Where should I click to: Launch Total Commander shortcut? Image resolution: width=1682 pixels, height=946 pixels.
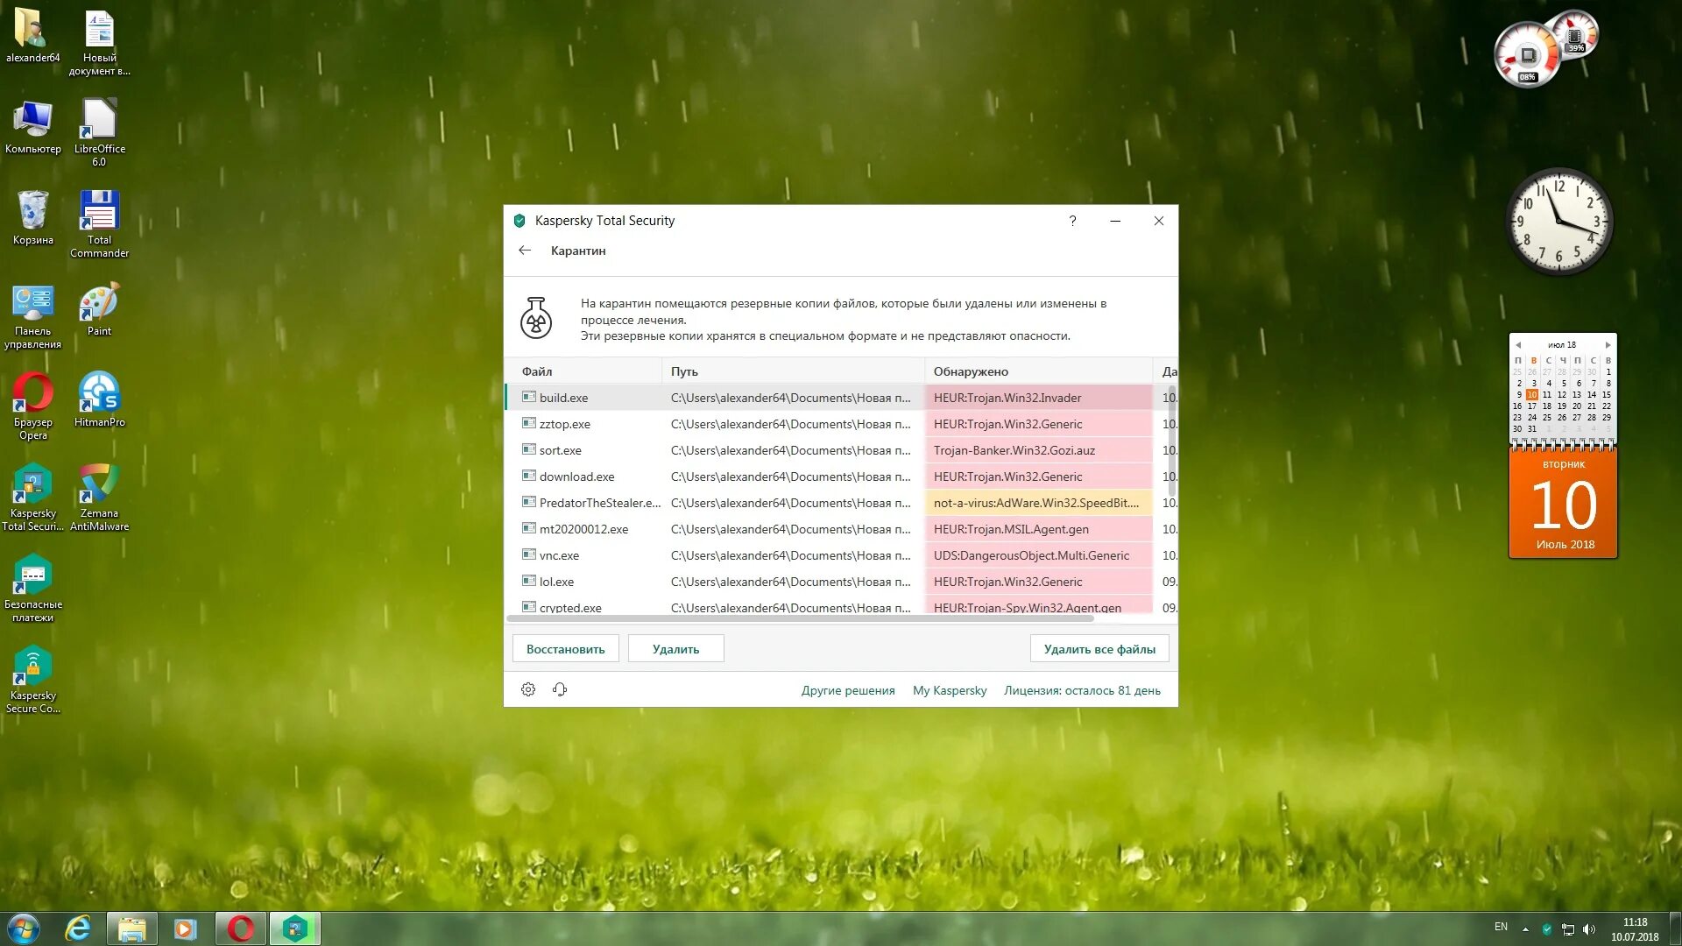(x=99, y=224)
